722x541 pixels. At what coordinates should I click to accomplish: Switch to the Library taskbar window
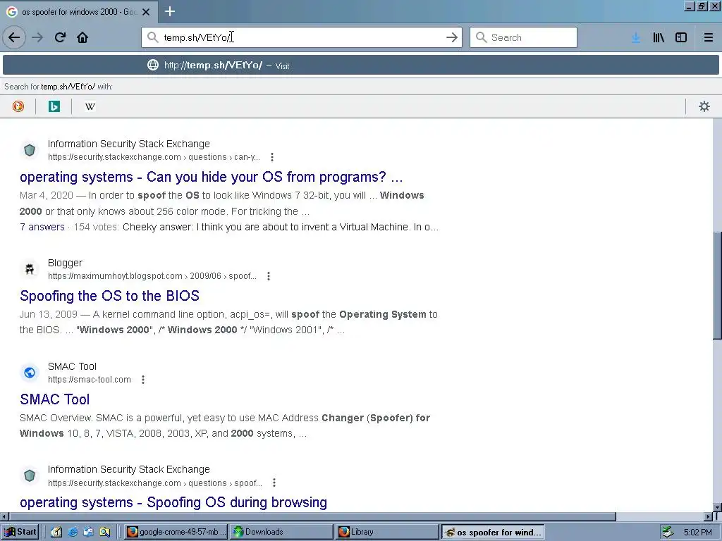(387, 532)
